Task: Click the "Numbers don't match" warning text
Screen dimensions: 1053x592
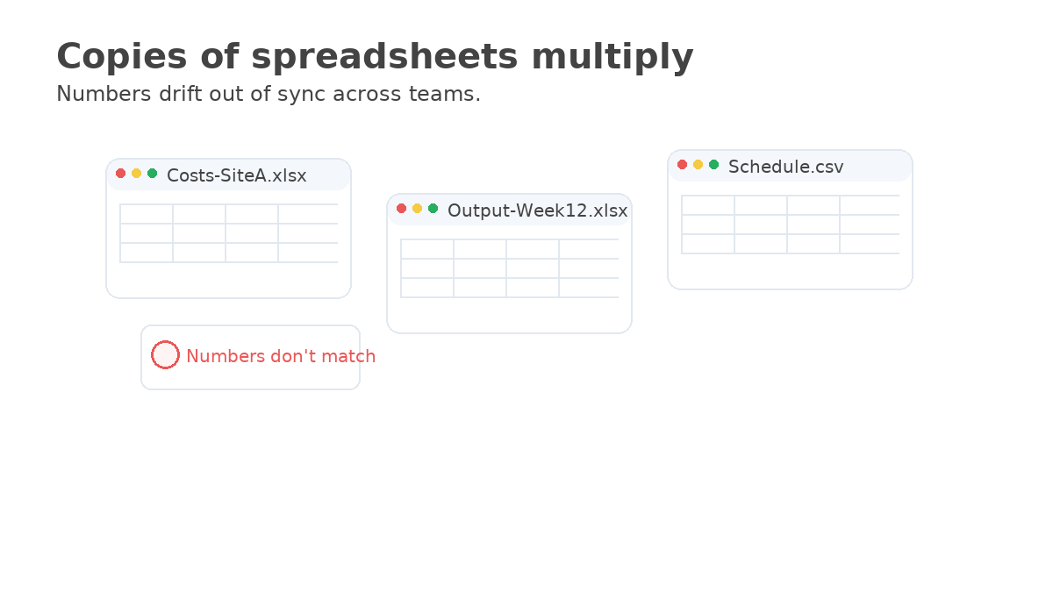Action: point(281,356)
